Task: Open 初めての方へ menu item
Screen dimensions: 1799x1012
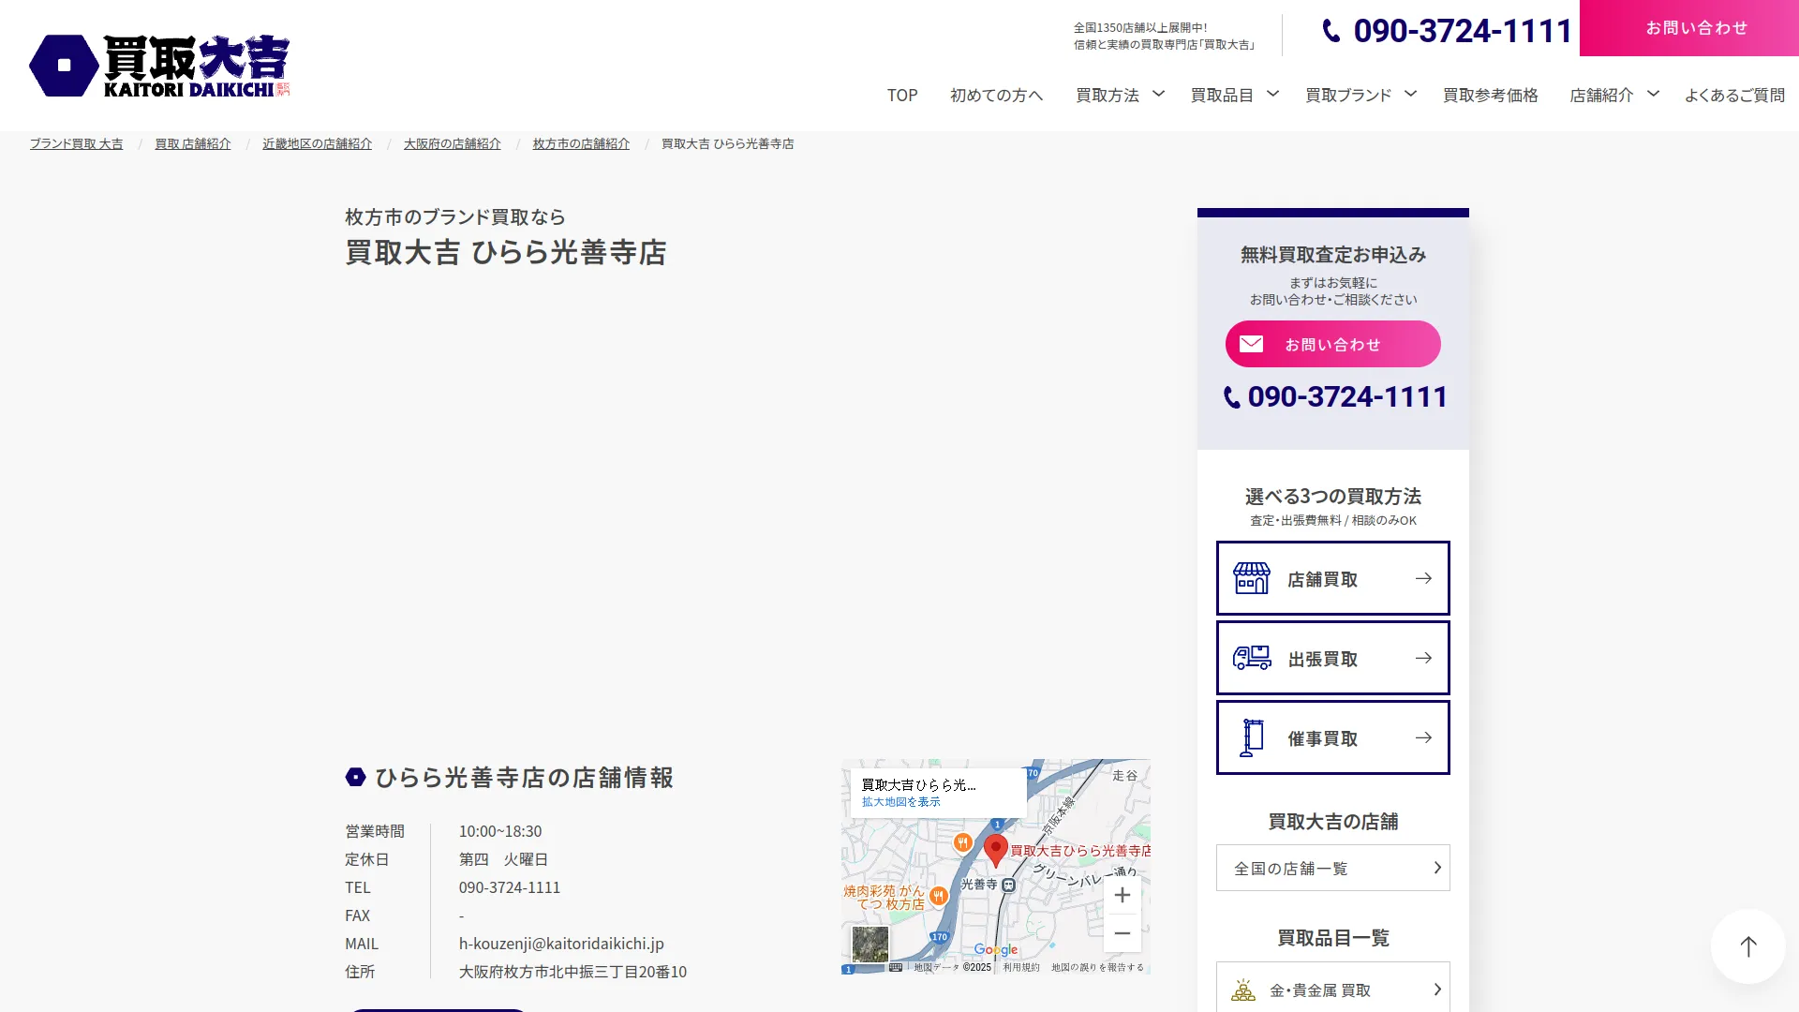Action: [x=996, y=95]
